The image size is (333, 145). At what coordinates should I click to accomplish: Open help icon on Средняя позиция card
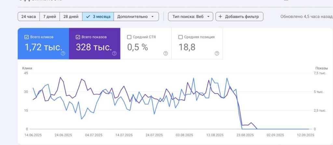click(x=217, y=54)
